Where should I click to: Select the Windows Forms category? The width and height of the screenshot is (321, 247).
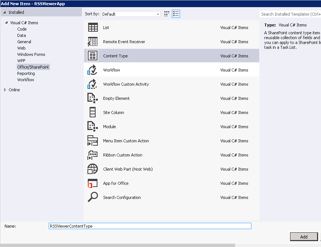click(31, 54)
